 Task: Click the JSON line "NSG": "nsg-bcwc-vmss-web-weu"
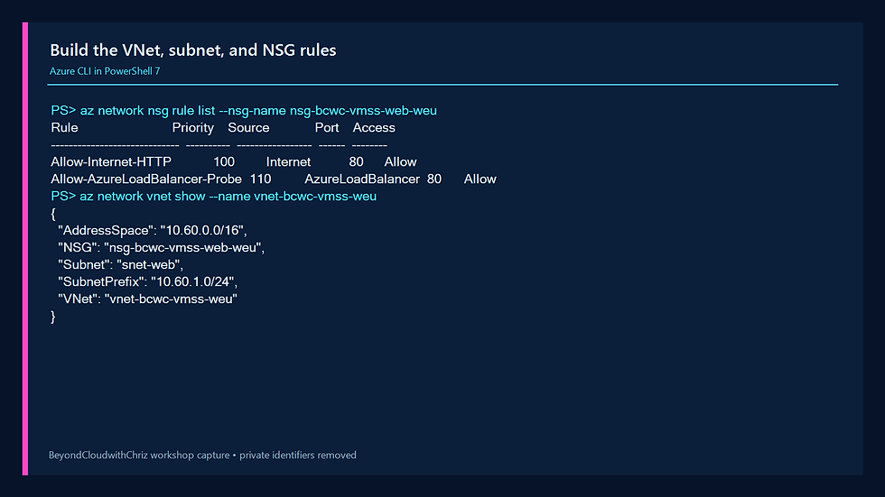(162, 248)
